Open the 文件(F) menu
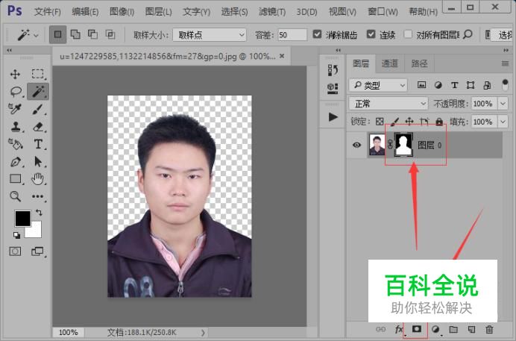Screen dimensions: 516x341 tap(48, 12)
